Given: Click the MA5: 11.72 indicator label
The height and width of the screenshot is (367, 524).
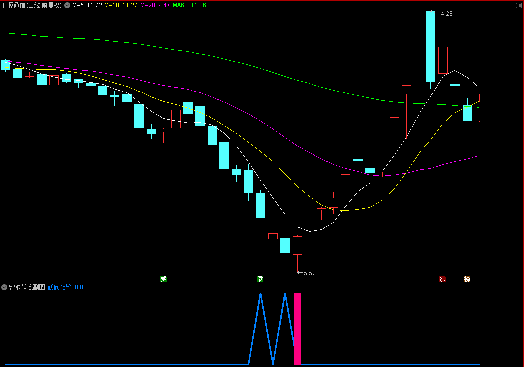Looking at the screenshot, I should (x=87, y=5).
